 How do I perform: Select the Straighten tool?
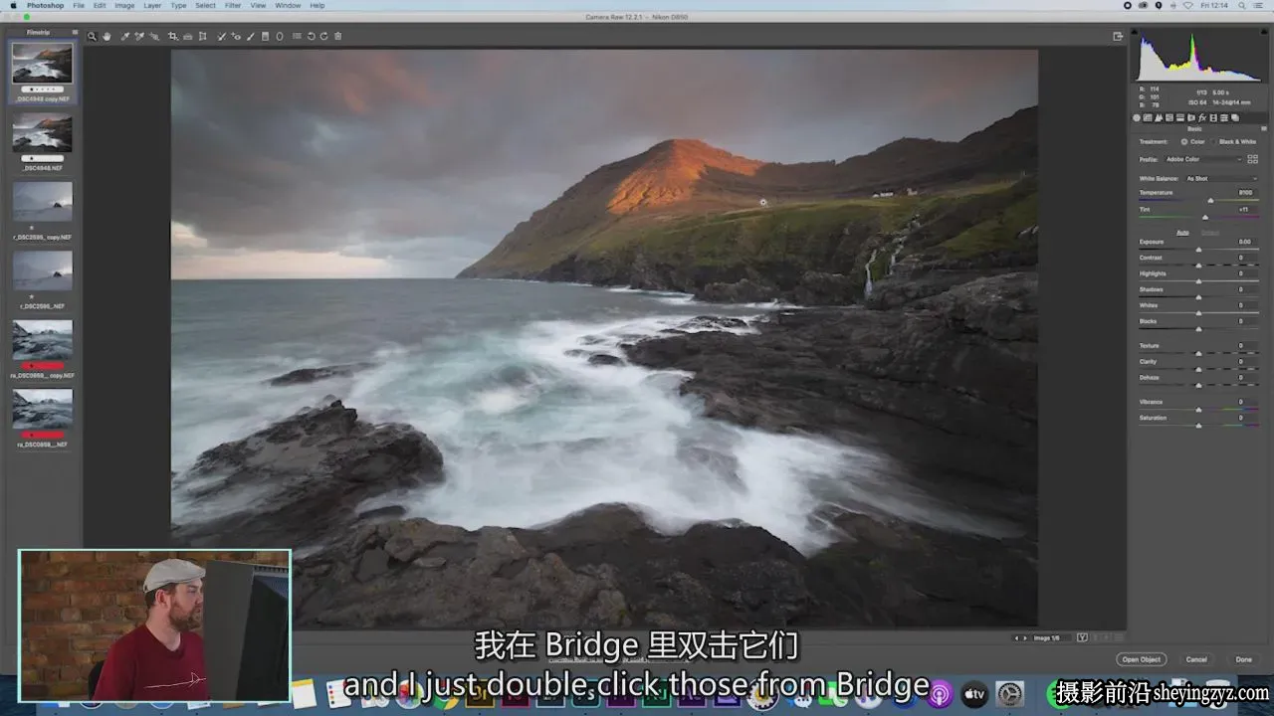187,36
